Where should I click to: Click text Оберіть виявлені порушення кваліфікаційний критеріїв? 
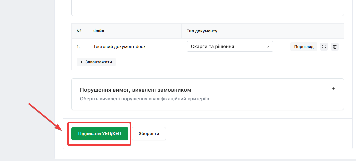point(144,99)
